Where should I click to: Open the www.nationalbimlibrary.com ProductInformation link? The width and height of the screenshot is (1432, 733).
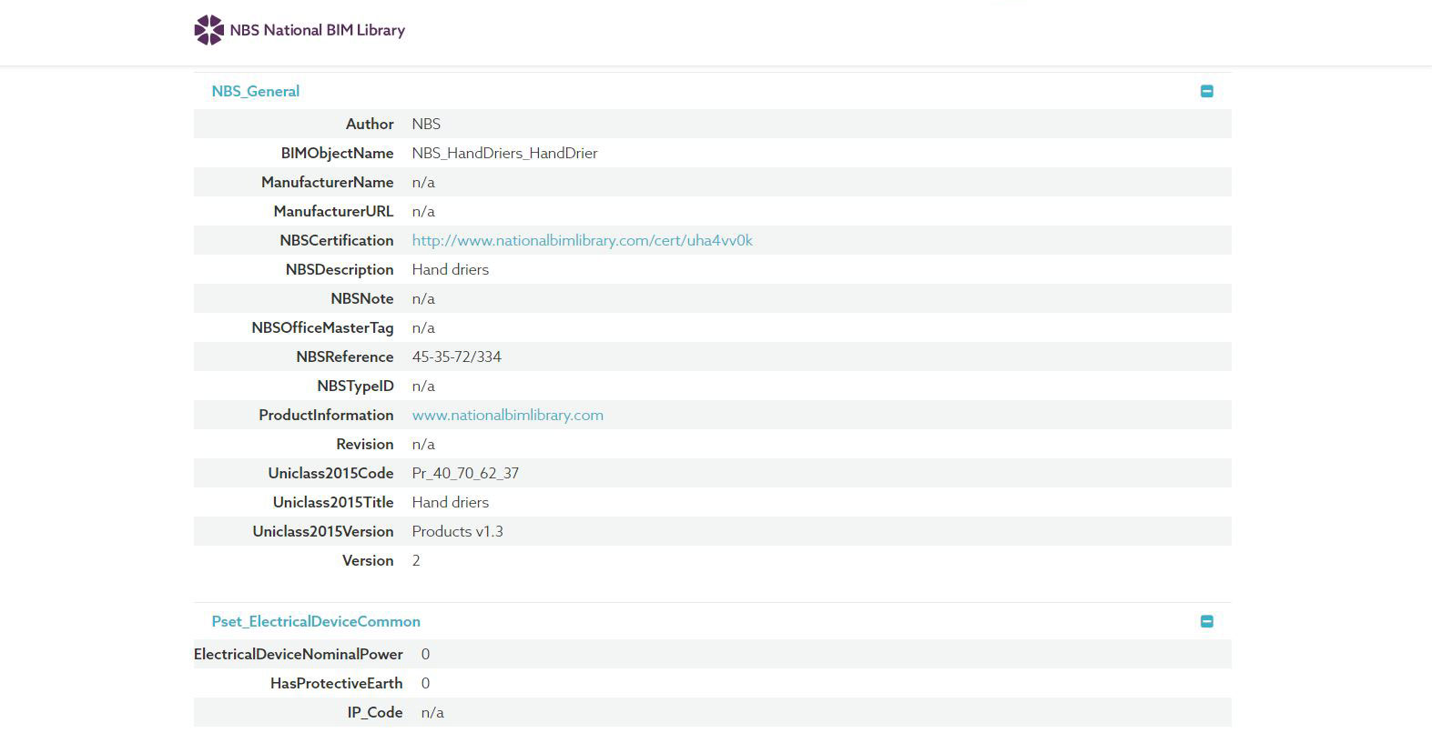pyautogui.click(x=507, y=415)
